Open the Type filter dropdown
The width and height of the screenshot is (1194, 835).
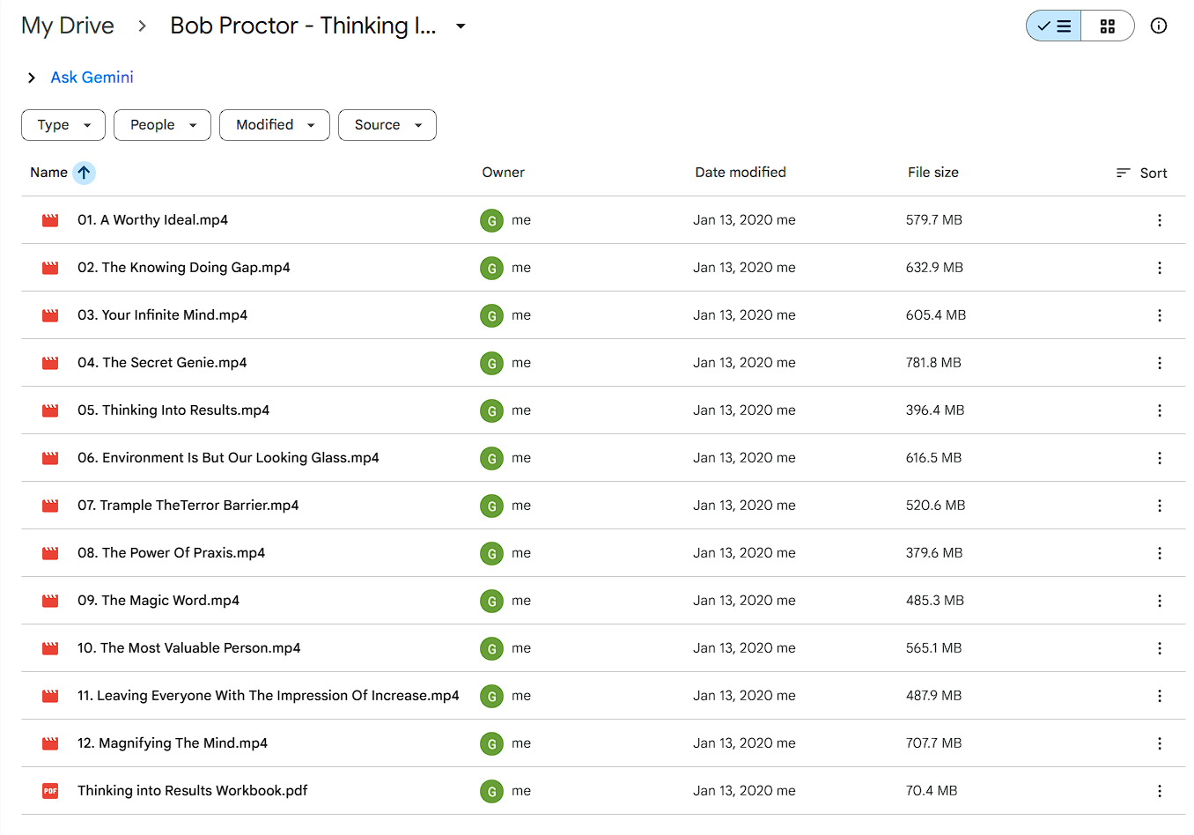pos(63,125)
